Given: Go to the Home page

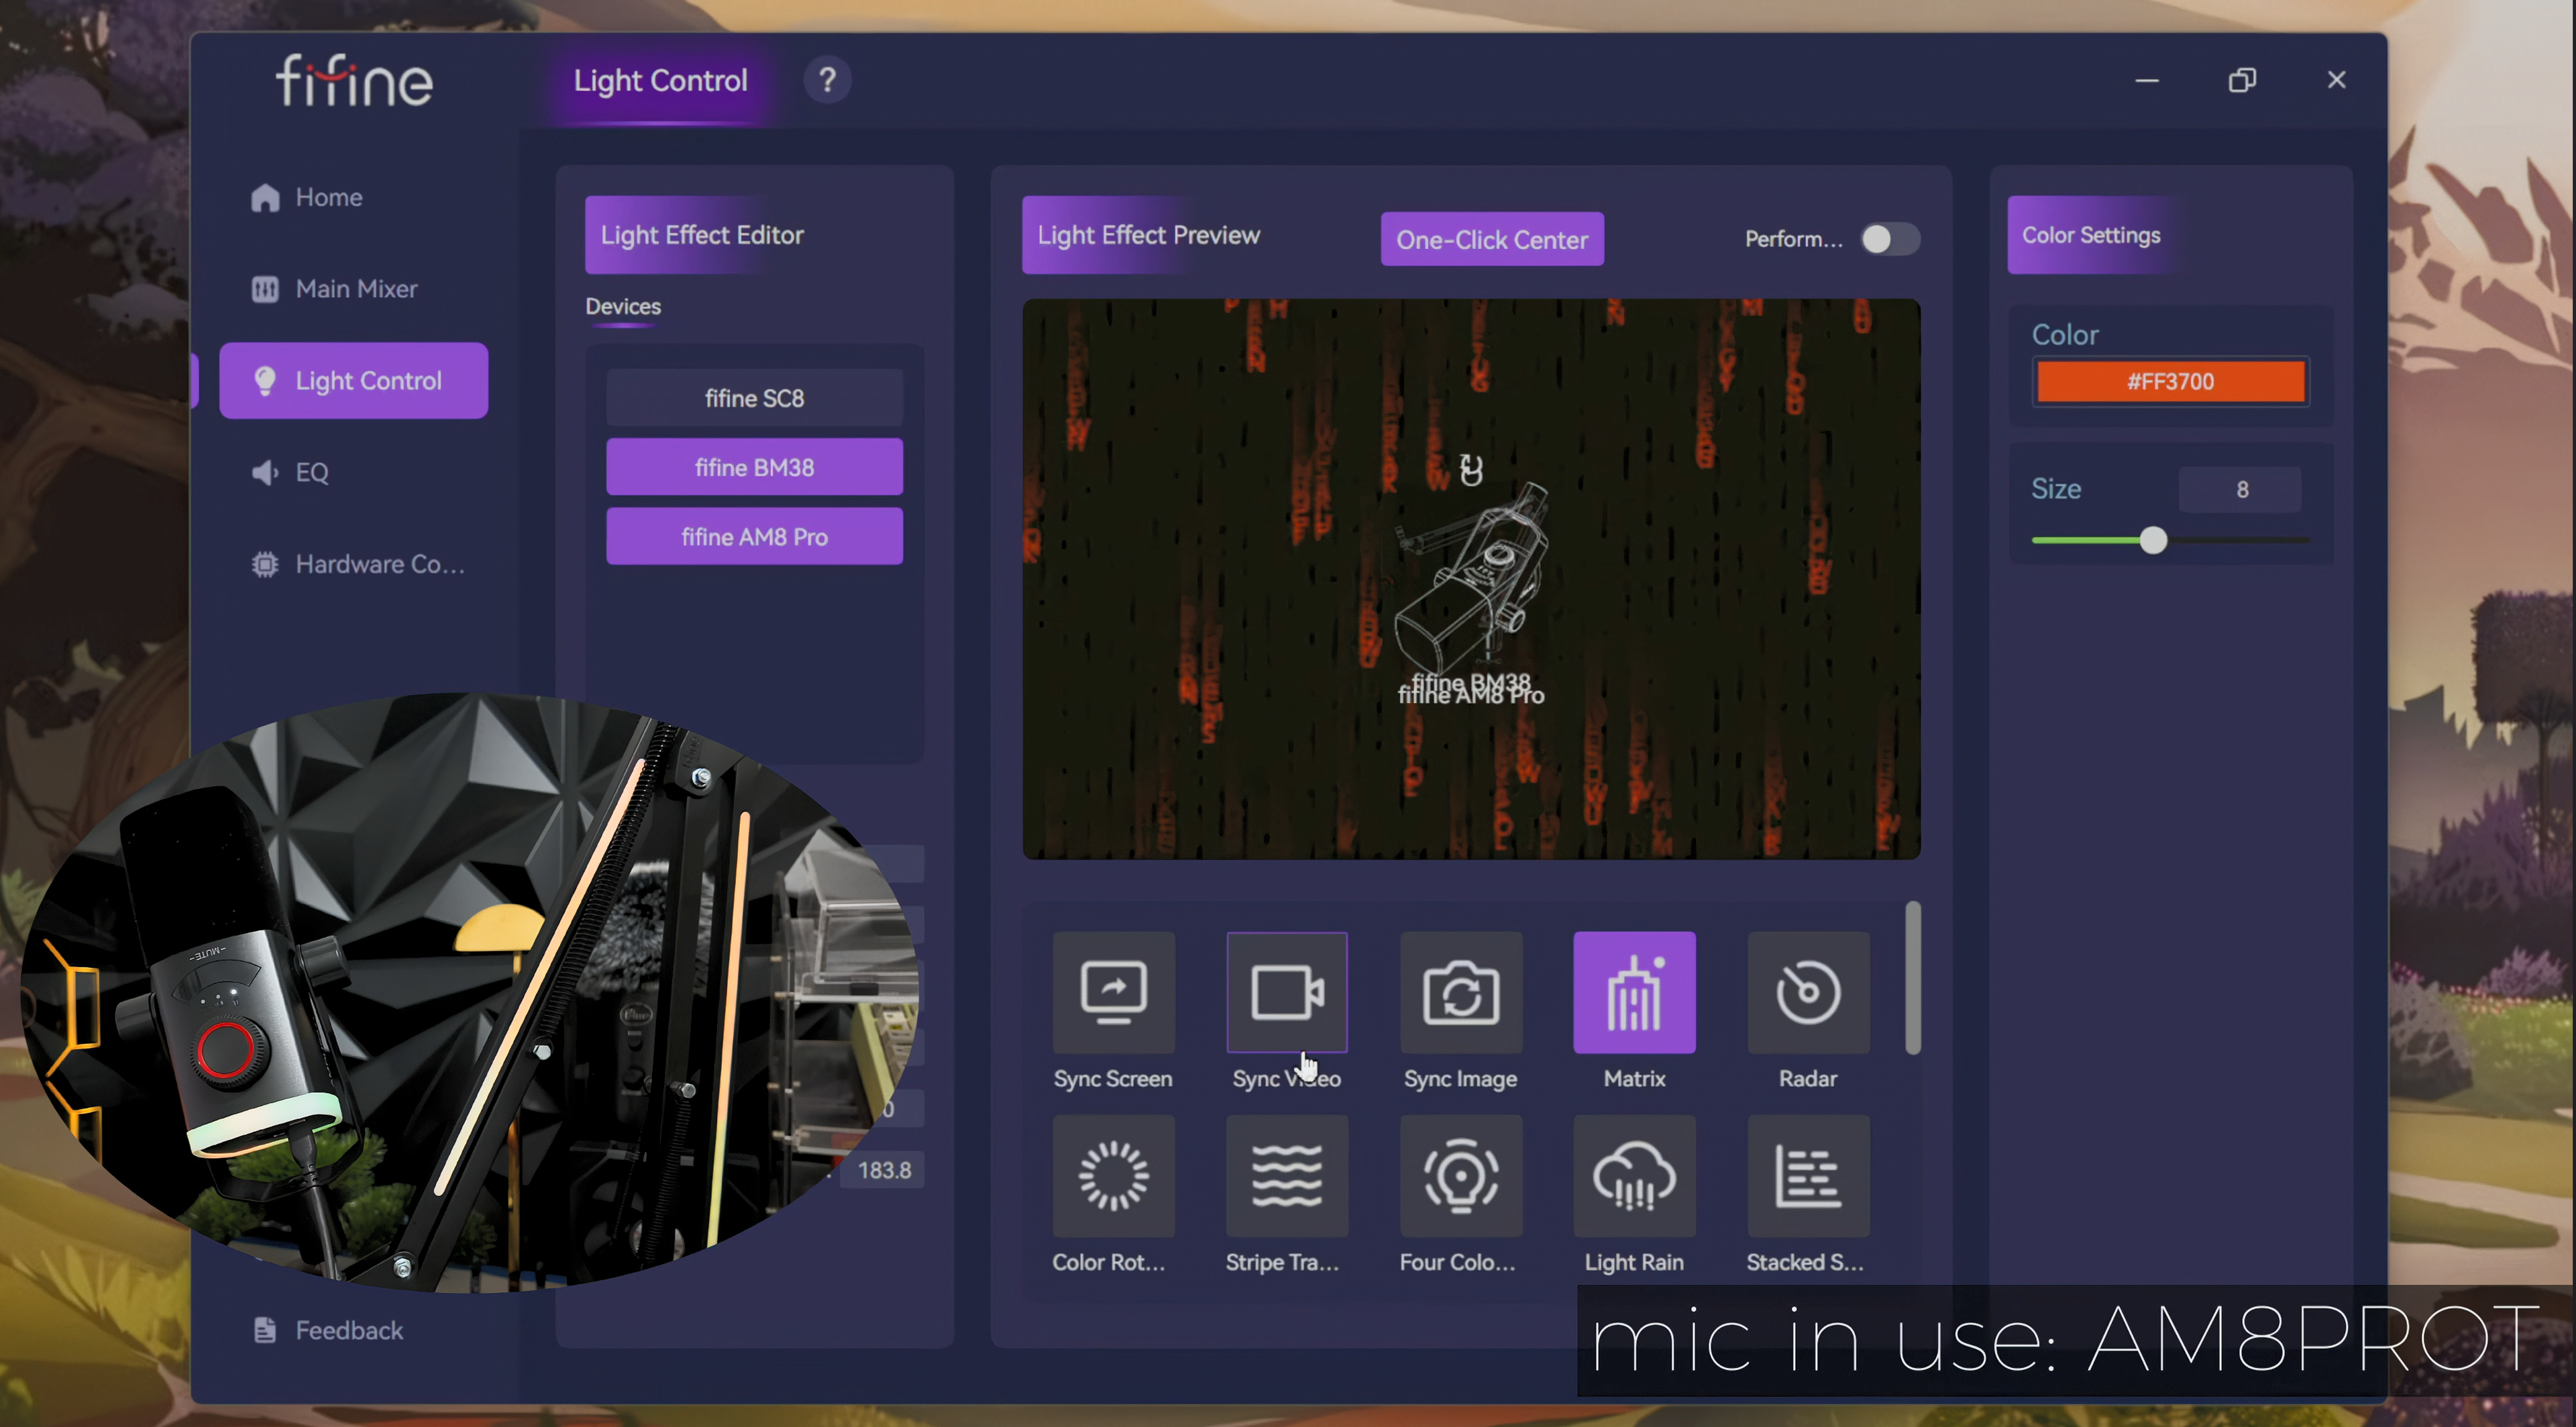Looking at the screenshot, I should 328,197.
